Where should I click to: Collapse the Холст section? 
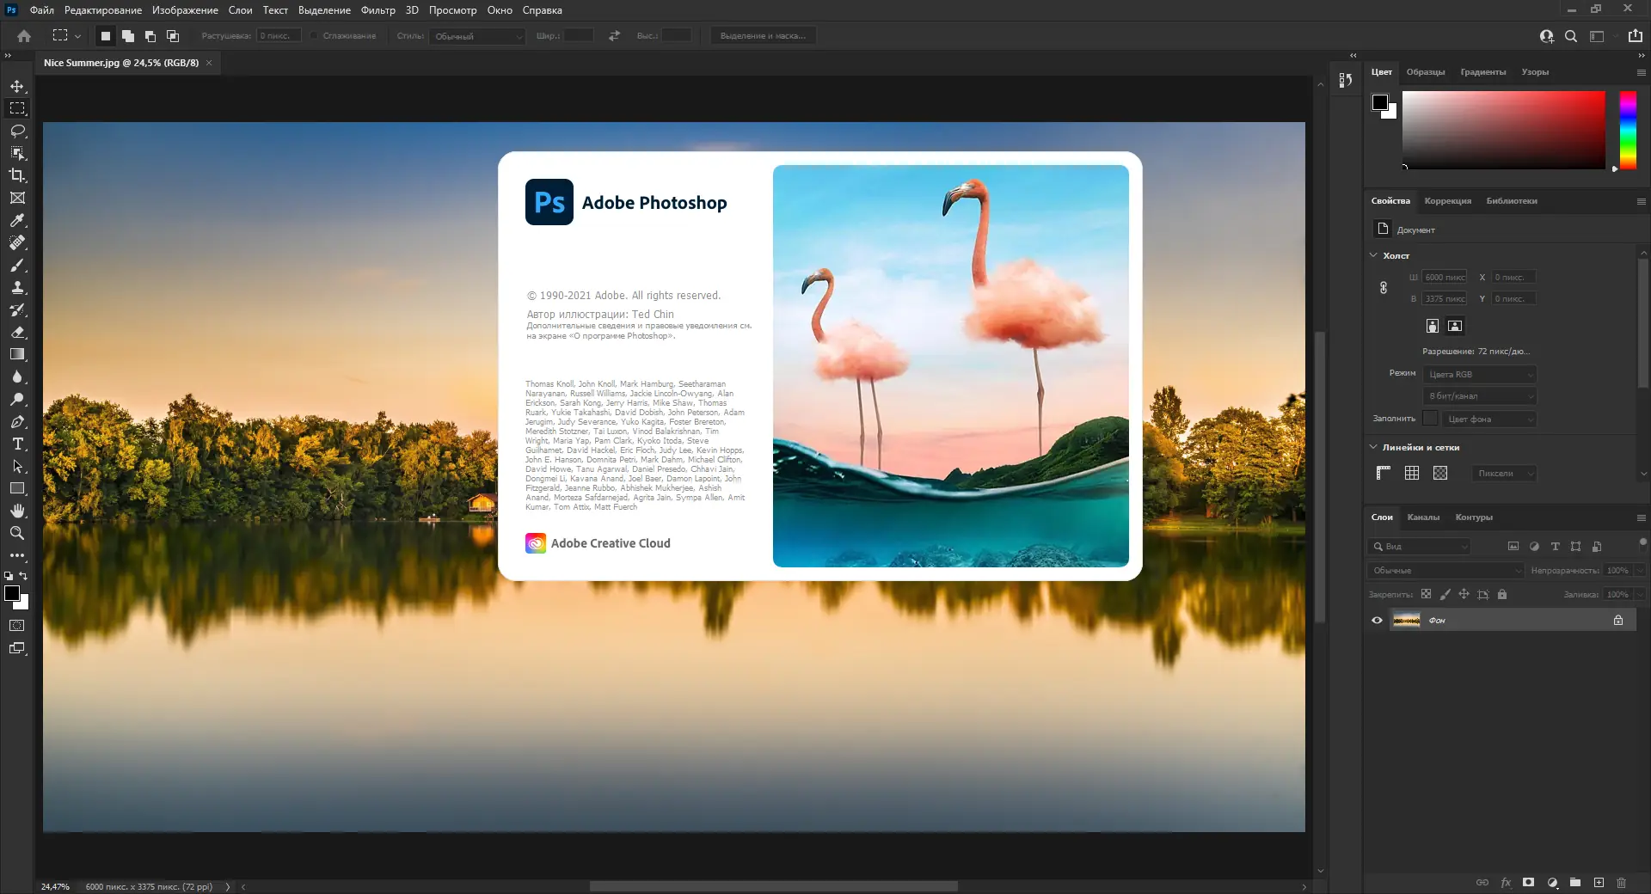tap(1373, 255)
